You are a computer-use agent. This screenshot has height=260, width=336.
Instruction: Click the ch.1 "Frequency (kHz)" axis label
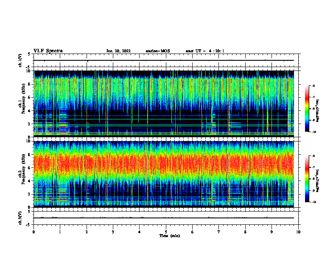tap(24, 99)
